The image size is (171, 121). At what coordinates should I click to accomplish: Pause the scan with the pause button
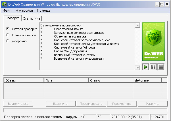[x=153, y=67]
